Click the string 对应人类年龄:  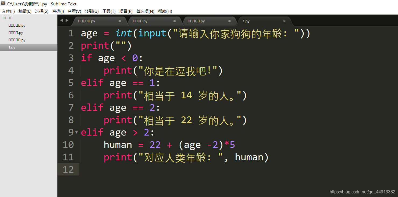pyautogui.click(x=181, y=157)
